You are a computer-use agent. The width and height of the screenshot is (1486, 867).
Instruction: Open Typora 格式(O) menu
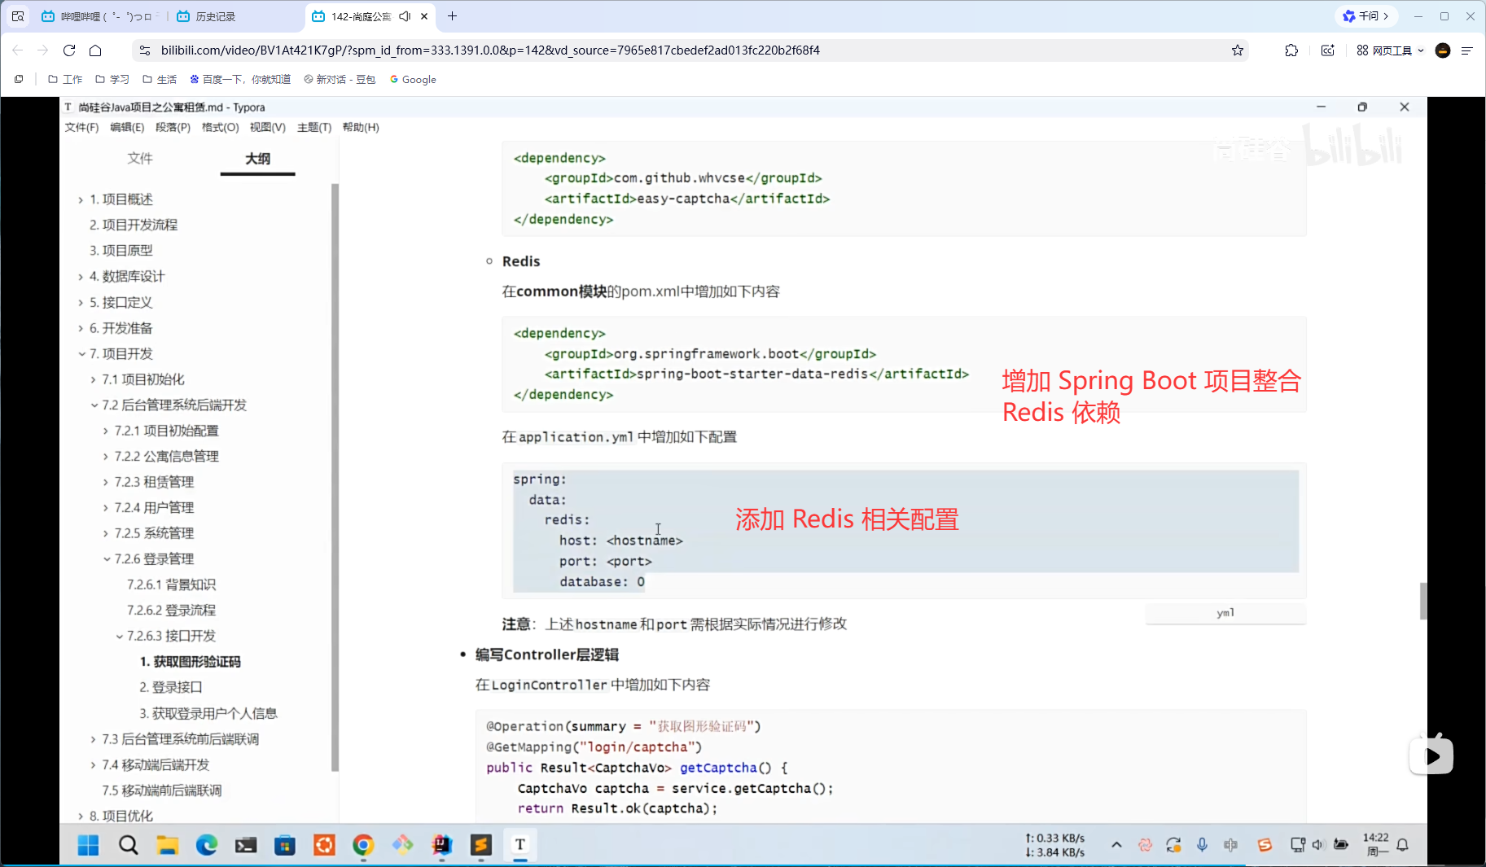tap(220, 127)
